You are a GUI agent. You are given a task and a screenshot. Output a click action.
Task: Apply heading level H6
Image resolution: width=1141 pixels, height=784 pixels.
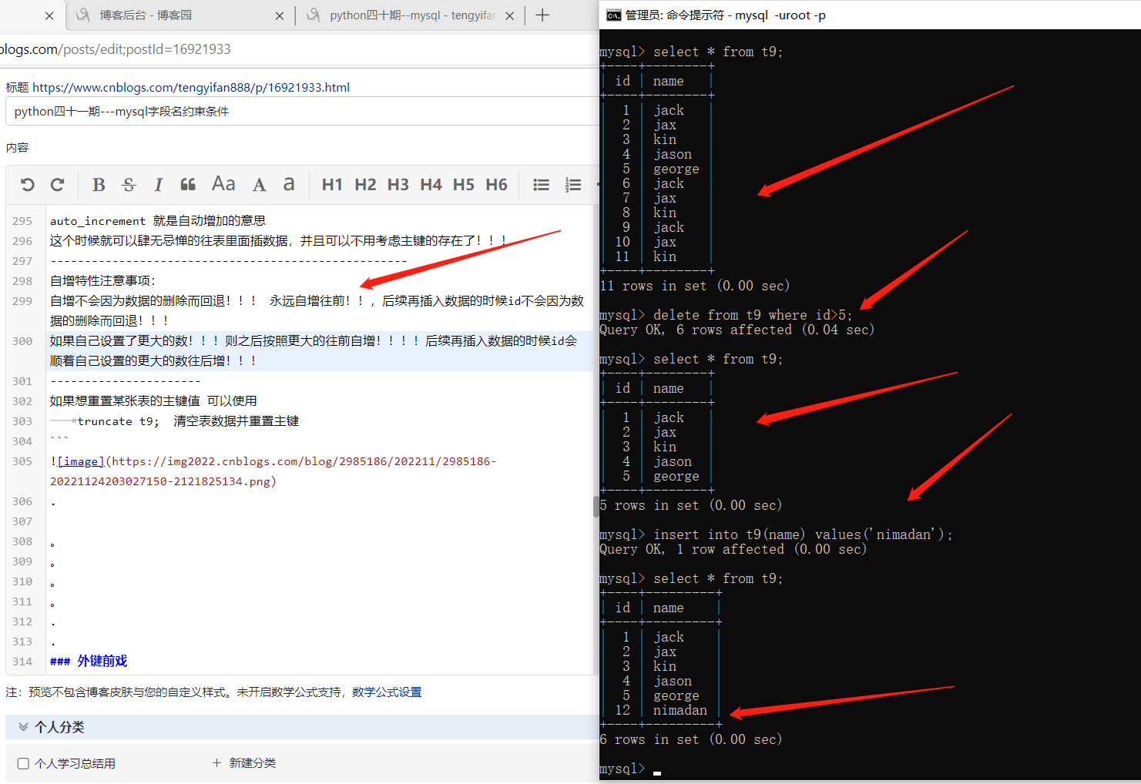pyautogui.click(x=497, y=185)
